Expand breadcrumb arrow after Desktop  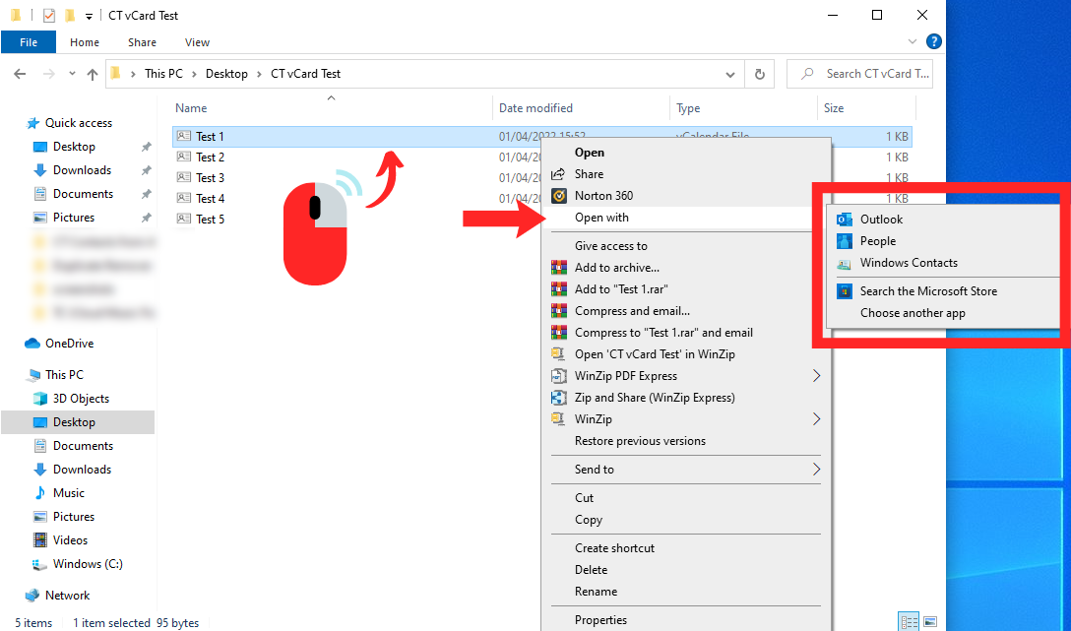pos(260,74)
